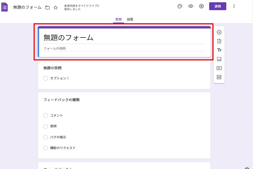Click the add question plus icon
This screenshot has height=169, width=253.
coord(219,32)
